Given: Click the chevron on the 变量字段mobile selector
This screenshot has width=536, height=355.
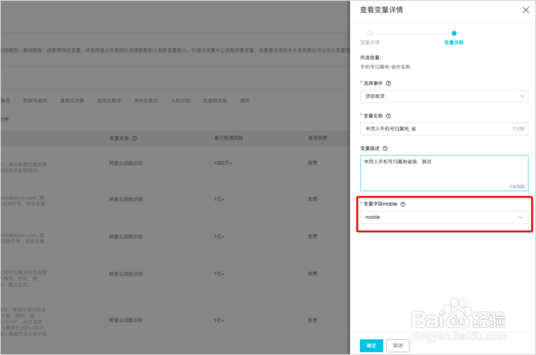Looking at the screenshot, I should tap(520, 217).
